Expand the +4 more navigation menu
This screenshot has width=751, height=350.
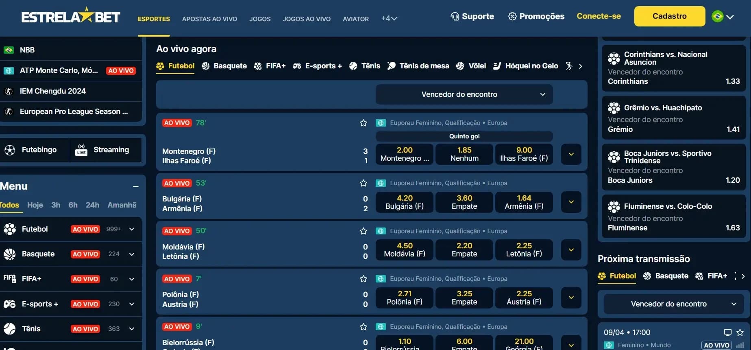click(x=389, y=18)
